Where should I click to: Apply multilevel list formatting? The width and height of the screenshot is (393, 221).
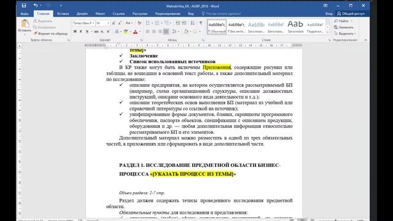[x=166, y=23]
